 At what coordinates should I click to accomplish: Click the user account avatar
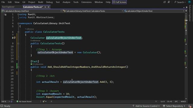tap(189, 2)
